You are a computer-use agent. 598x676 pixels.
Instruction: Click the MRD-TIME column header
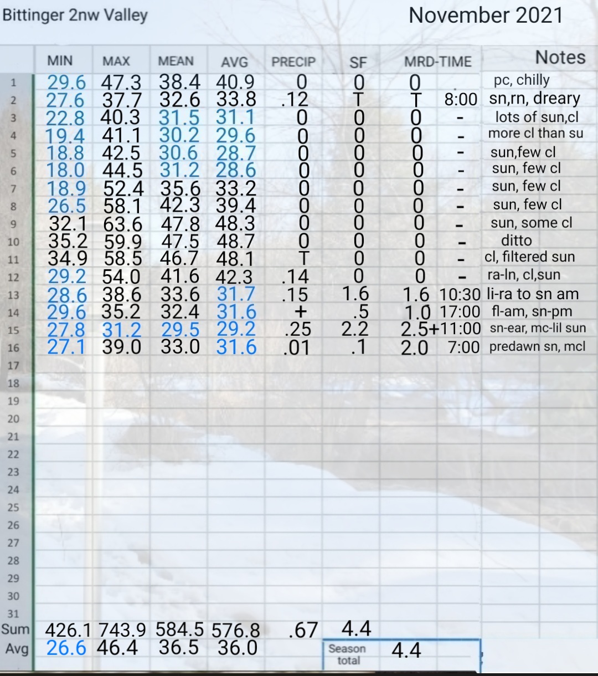click(x=438, y=62)
